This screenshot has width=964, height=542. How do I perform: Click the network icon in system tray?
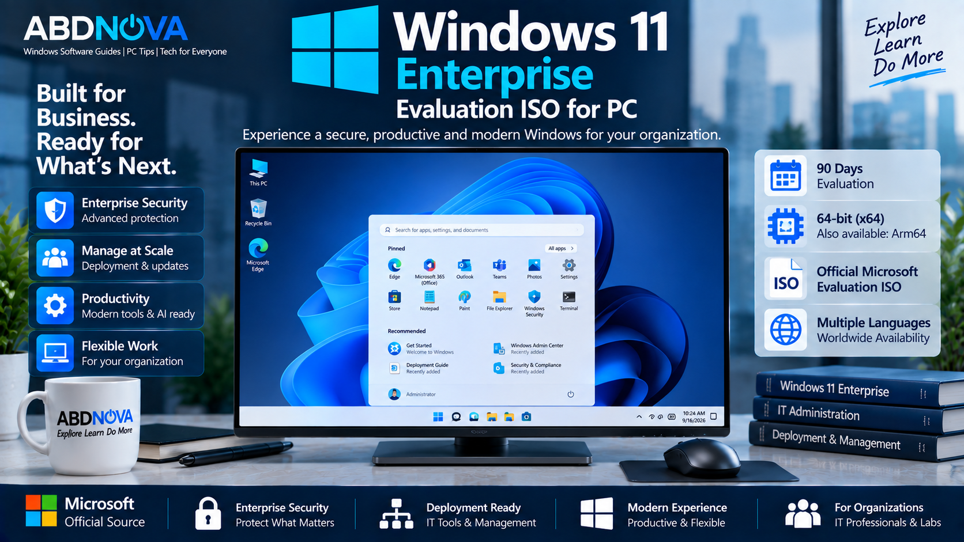click(x=652, y=416)
